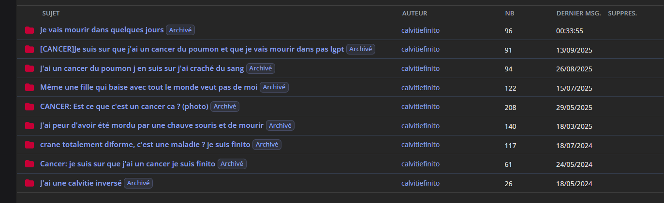The height and width of the screenshot is (203, 664).
Task: Click the "DERNIER MSG." column header
Action: tap(578, 14)
